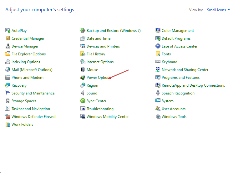
Task: Click the Phone and Modem icon
Action: [x=8, y=77]
